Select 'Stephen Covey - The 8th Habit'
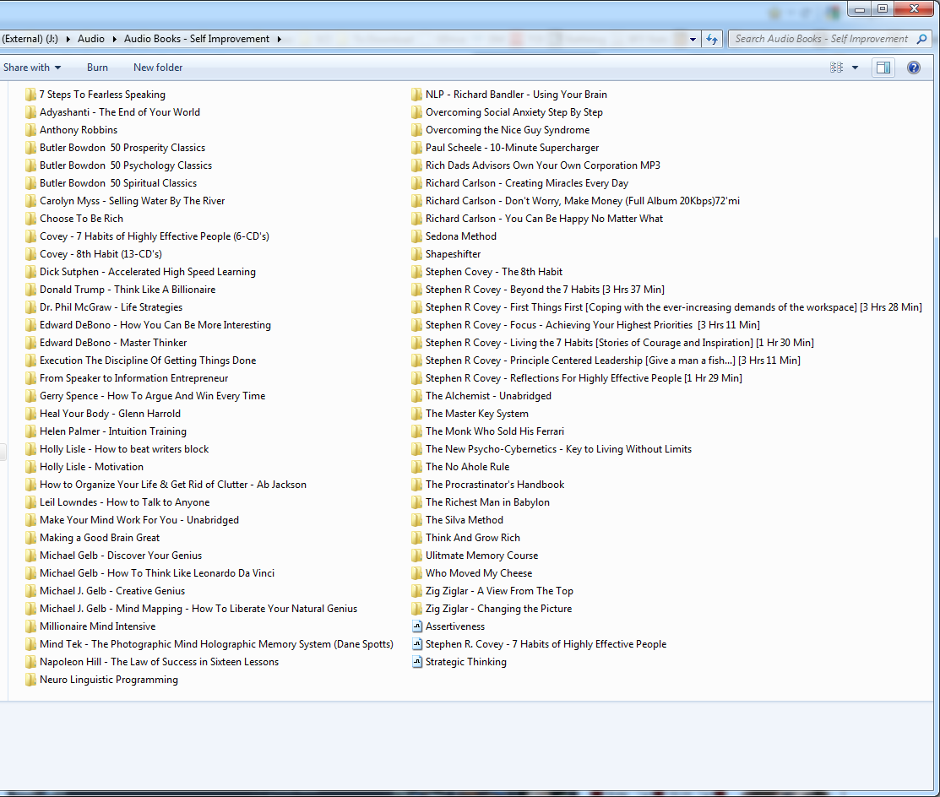This screenshot has height=797, width=940. pos(494,272)
